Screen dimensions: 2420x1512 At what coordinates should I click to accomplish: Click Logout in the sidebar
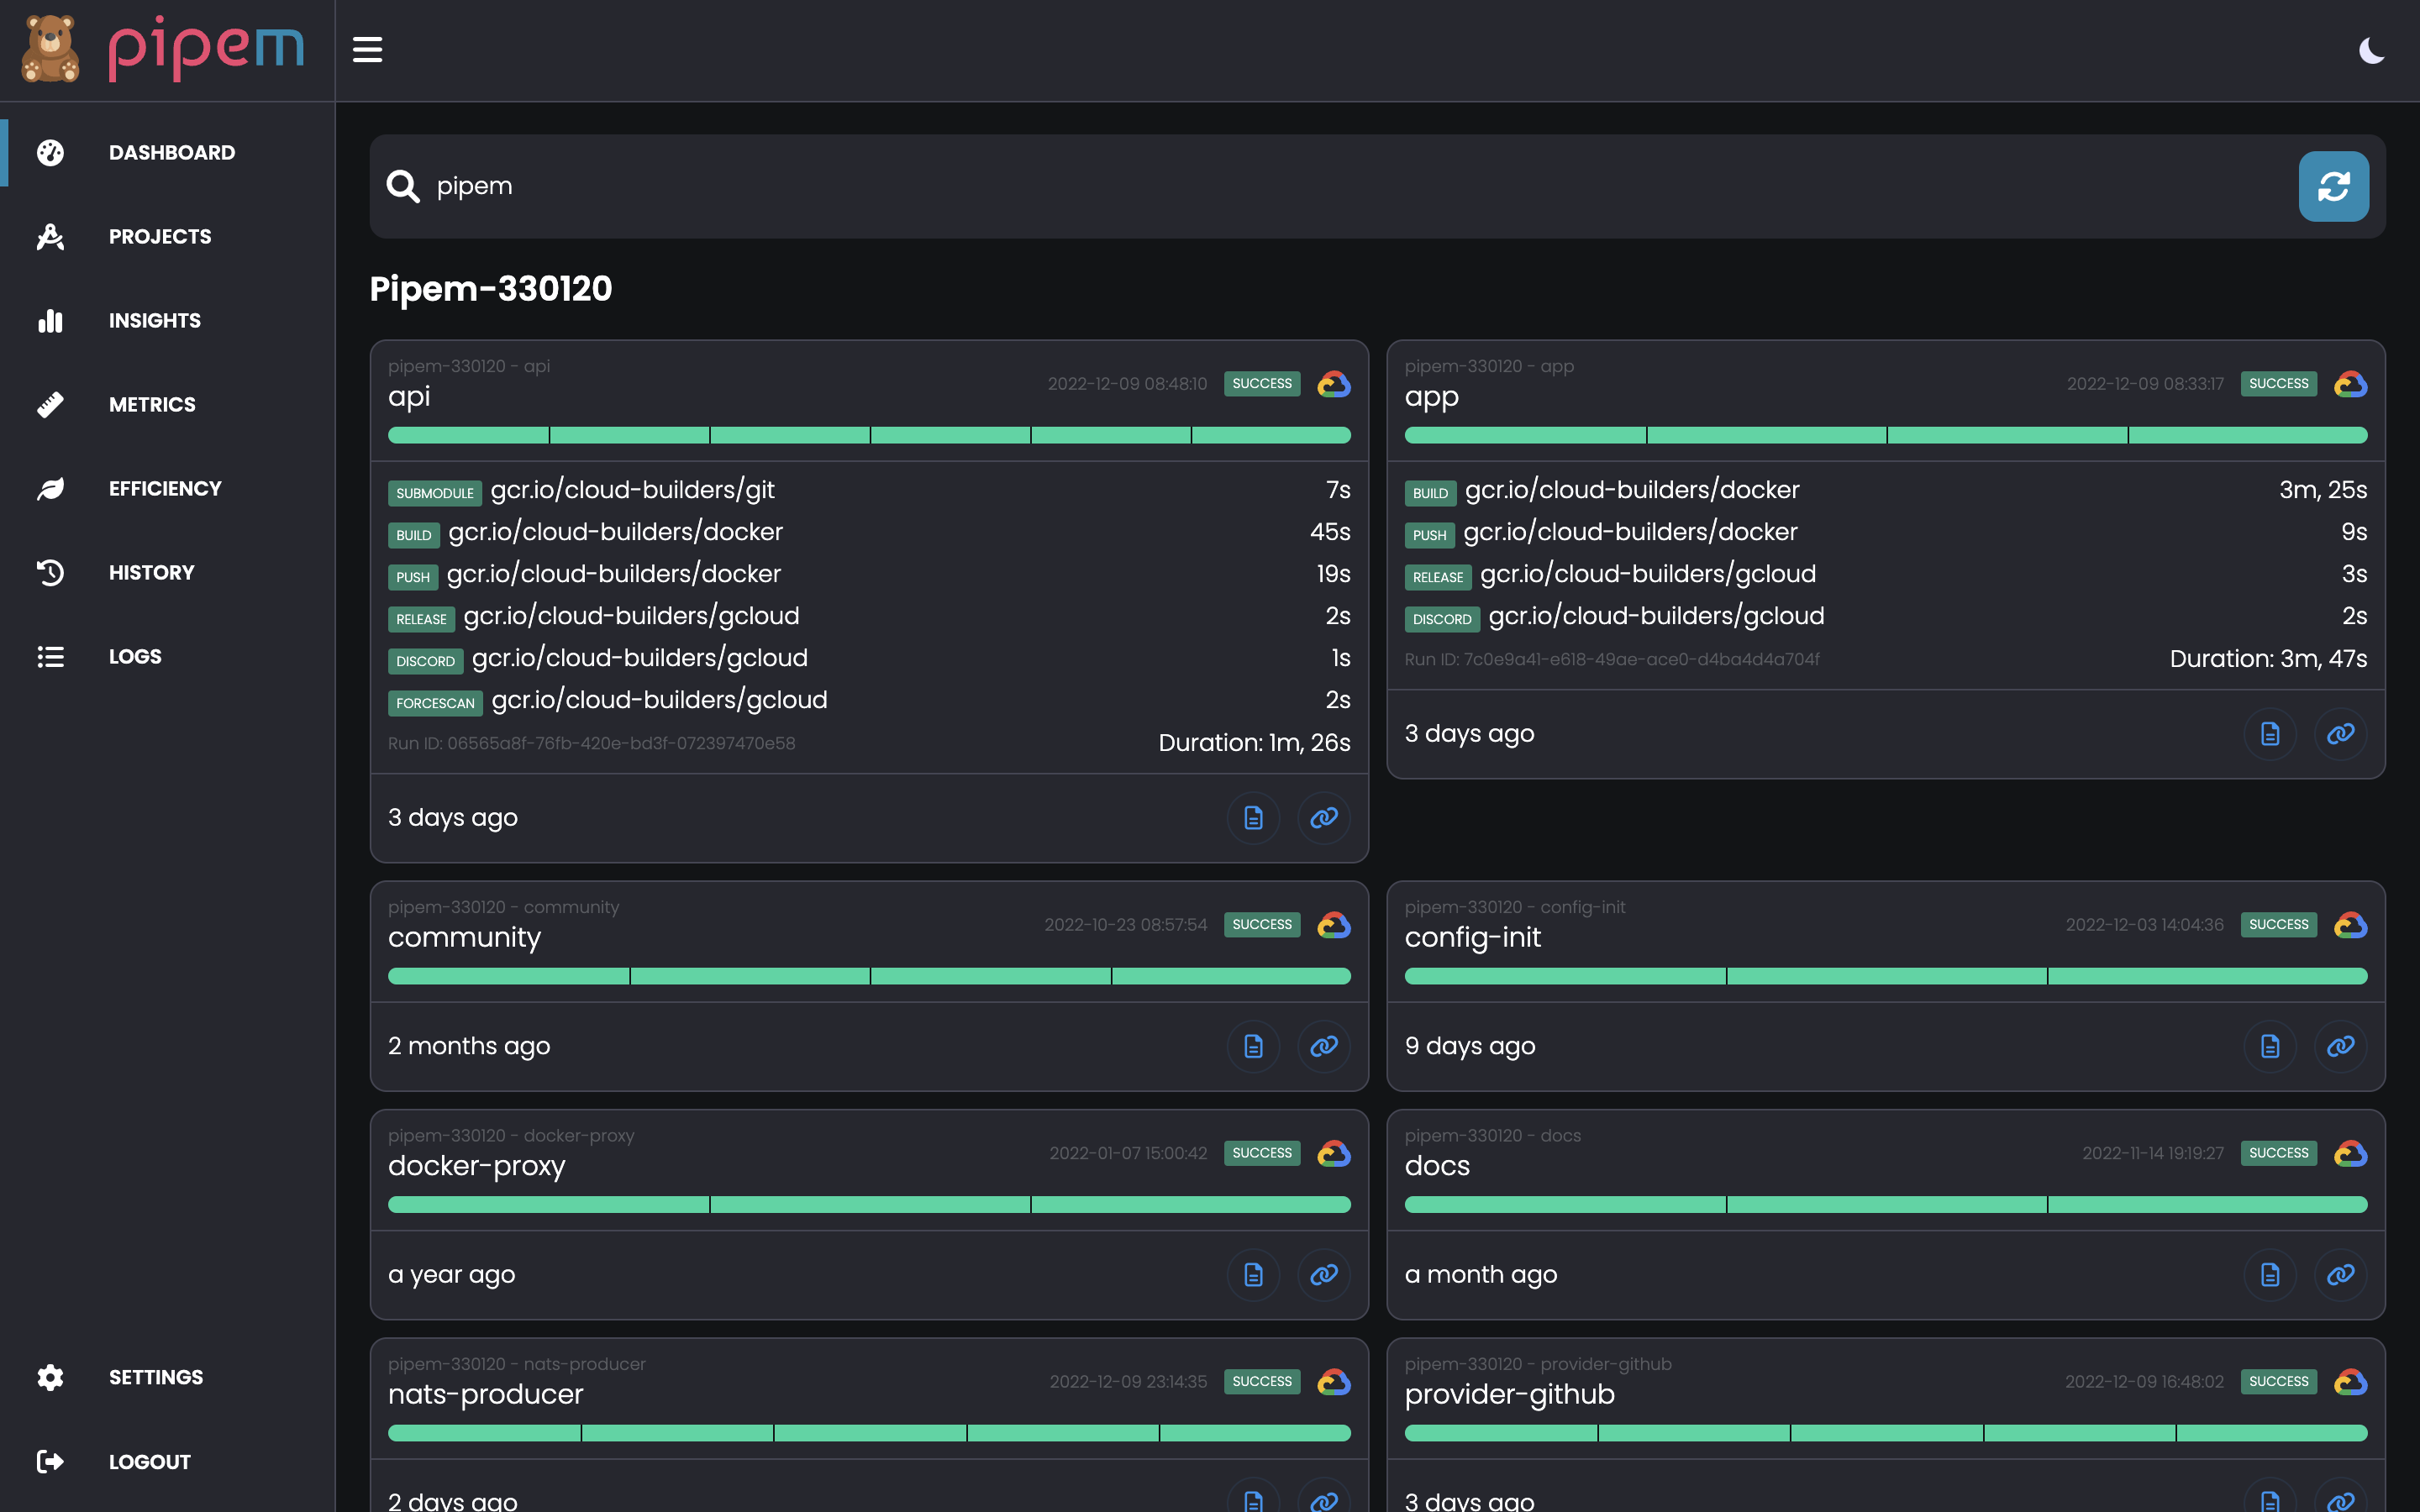point(149,1461)
